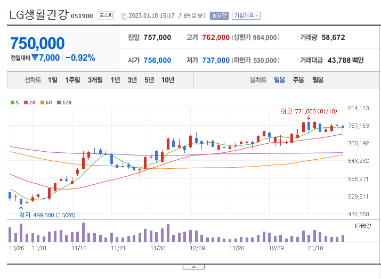
Task: Click the 시가 value 756,000
Action: 157,60
